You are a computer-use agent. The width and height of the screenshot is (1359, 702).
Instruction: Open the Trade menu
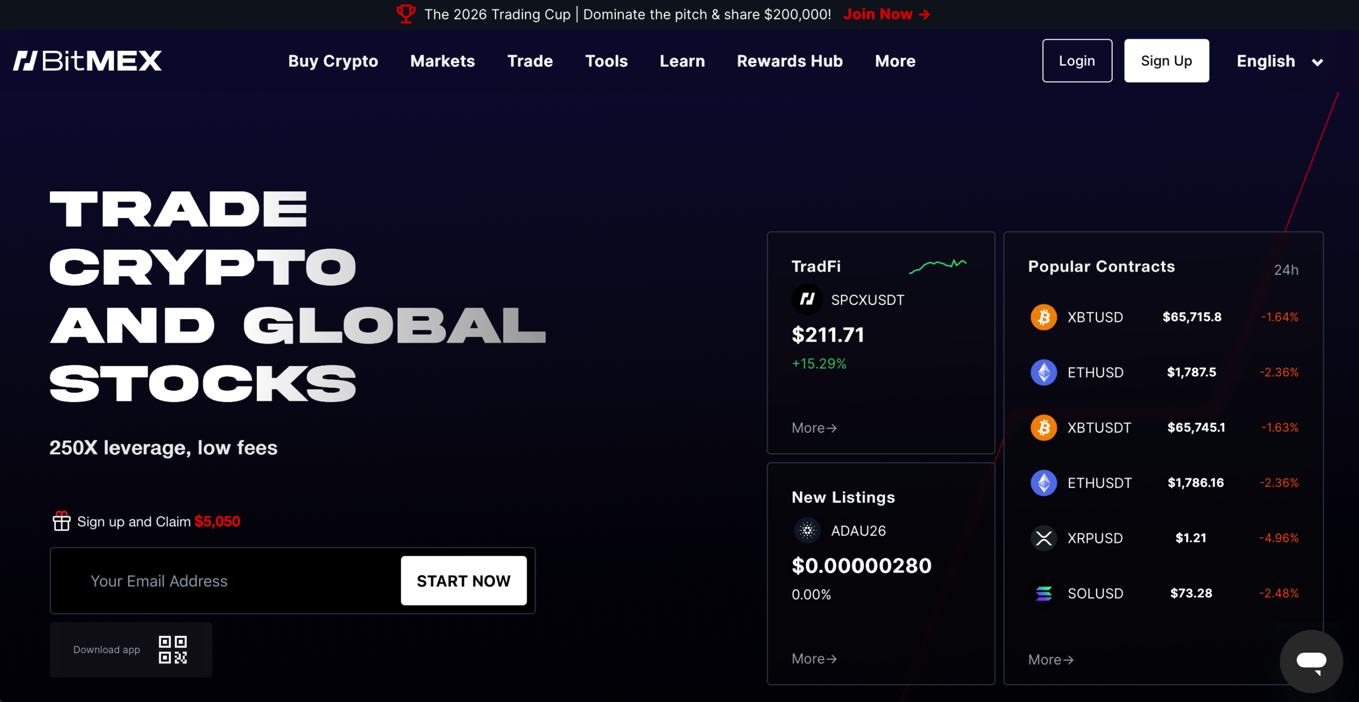[530, 61]
